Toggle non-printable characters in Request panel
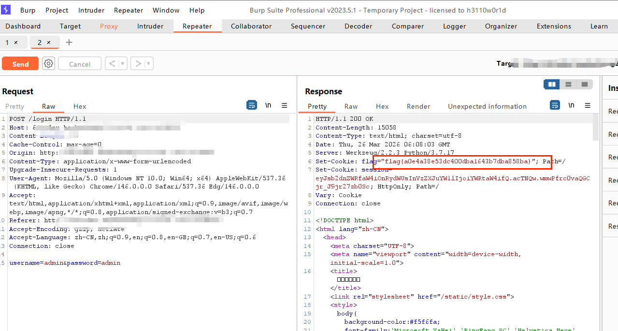618x331 pixels. coord(268,105)
